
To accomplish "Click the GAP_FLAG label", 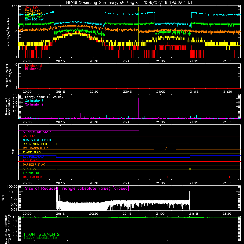I will (30, 136).
